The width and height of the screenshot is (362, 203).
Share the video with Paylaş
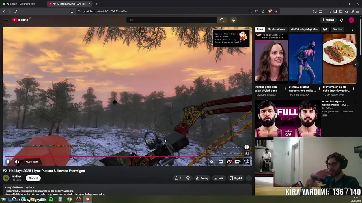(202, 178)
